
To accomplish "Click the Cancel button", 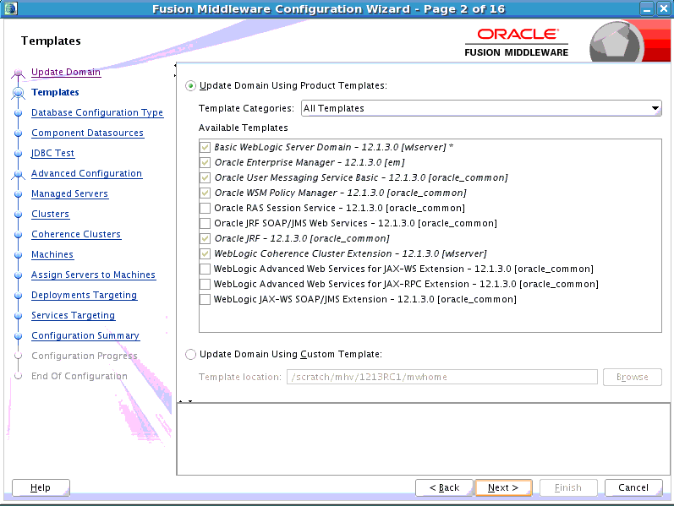I will tap(633, 488).
